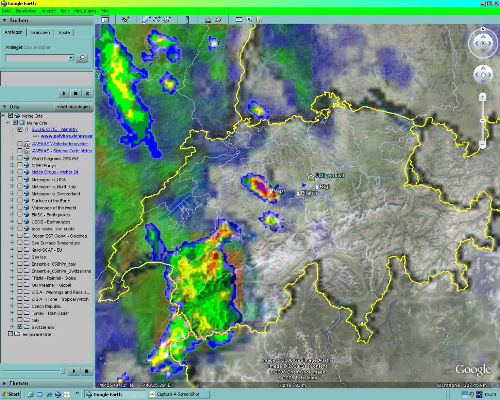The width and height of the screenshot is (500, 400).
Task: Click the Udligenswil home placemark icon
Action: pos(310,177)
